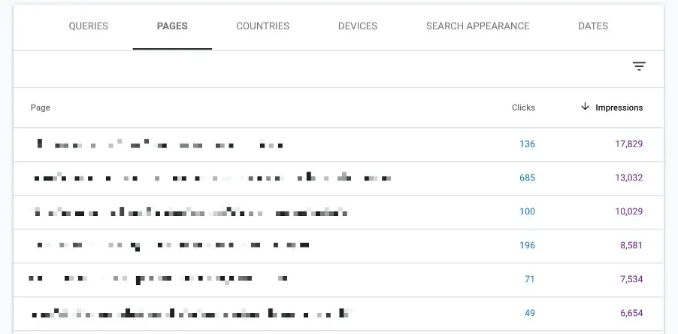Open blurred page URL with 17,829 impressions
Screen dimensions: 678x334
(x=159, y=144)
